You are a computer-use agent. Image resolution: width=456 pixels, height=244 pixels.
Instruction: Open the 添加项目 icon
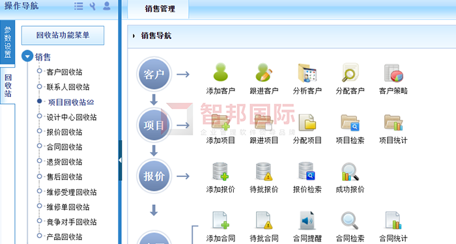pyautogui.click(x=220, y=122)
